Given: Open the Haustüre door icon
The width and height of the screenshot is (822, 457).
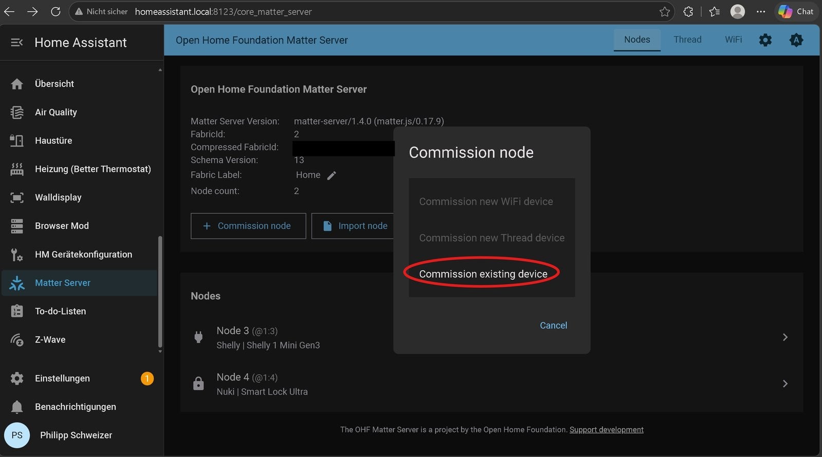Looking at the screenshot, I should click(x=17, y=140).
